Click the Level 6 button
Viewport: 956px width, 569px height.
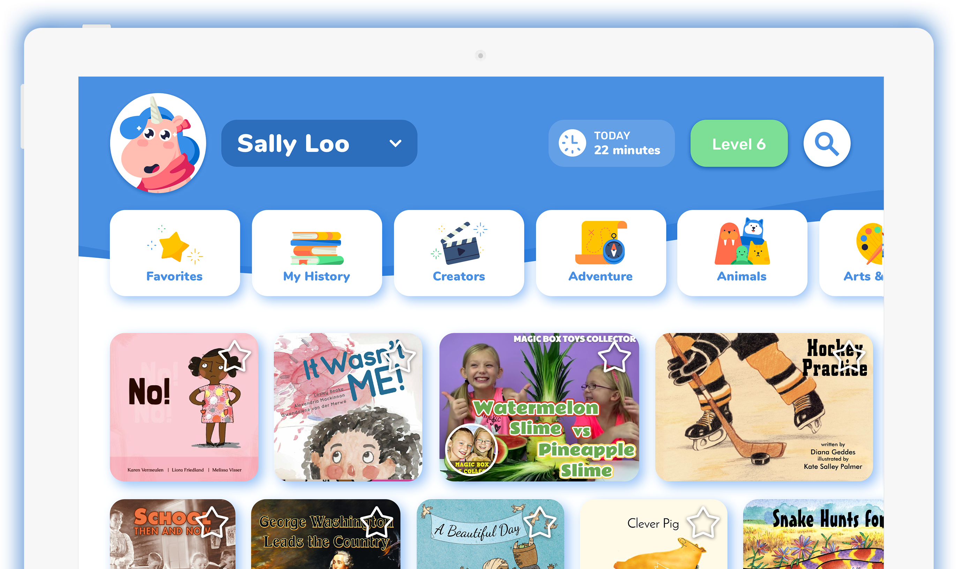[x=739, y=144]
